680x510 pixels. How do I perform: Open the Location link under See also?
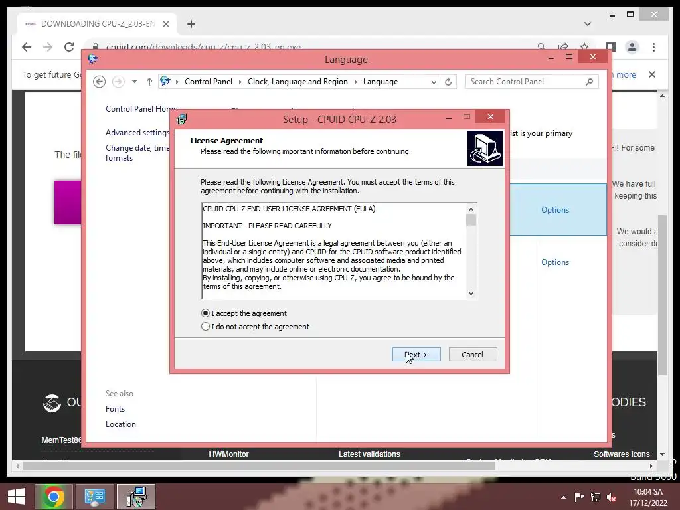point(121,424)
